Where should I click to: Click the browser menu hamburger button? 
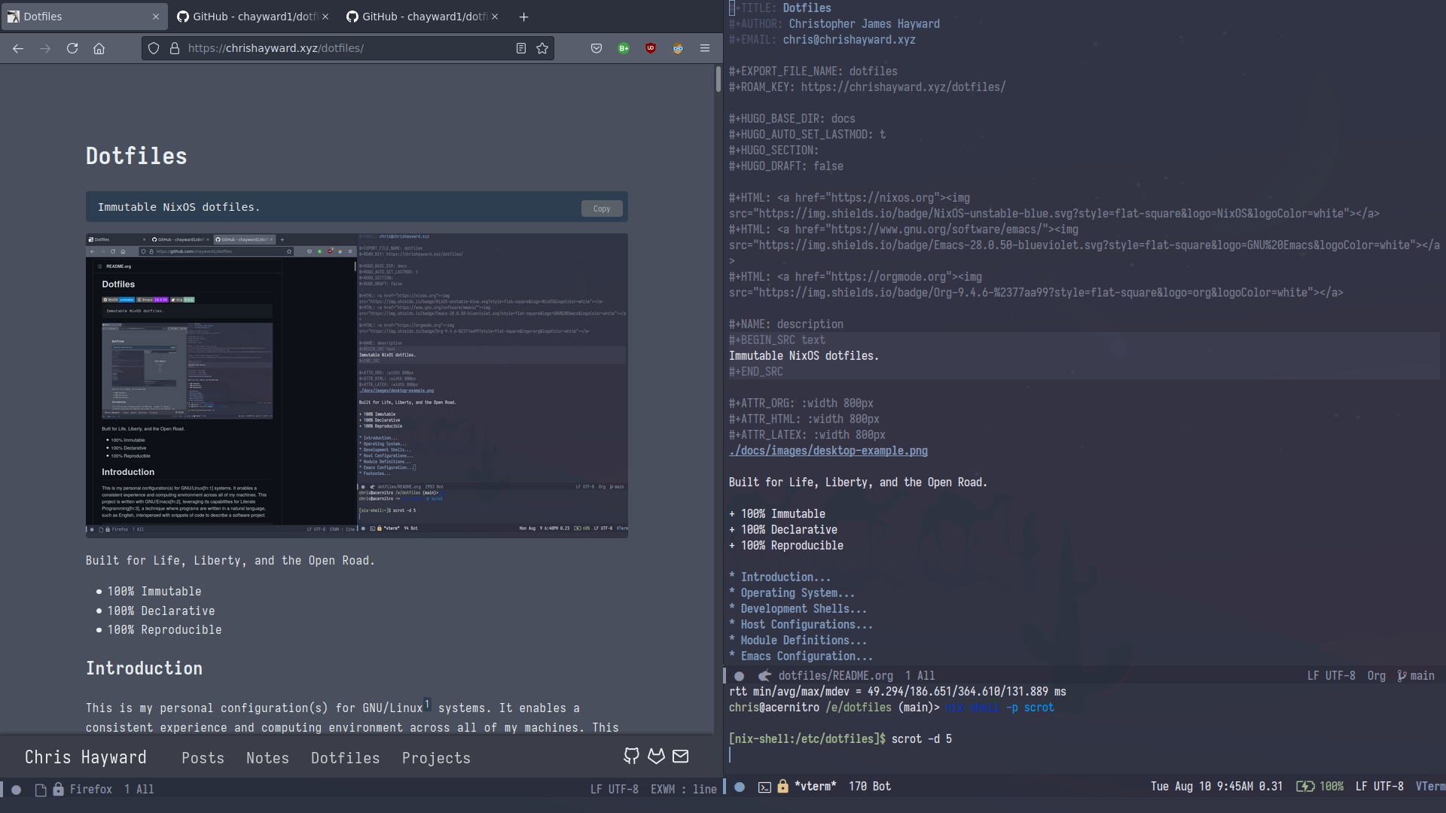(705, 47)
